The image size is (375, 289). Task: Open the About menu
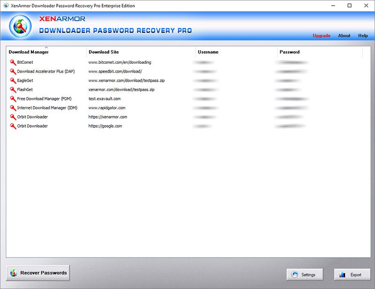coord(344,36)
